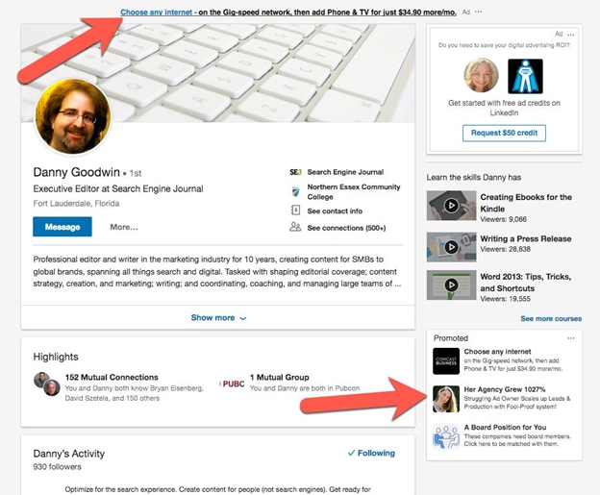Open the More... actions menu
Screen dimensions: 600x495
[123, 227]
